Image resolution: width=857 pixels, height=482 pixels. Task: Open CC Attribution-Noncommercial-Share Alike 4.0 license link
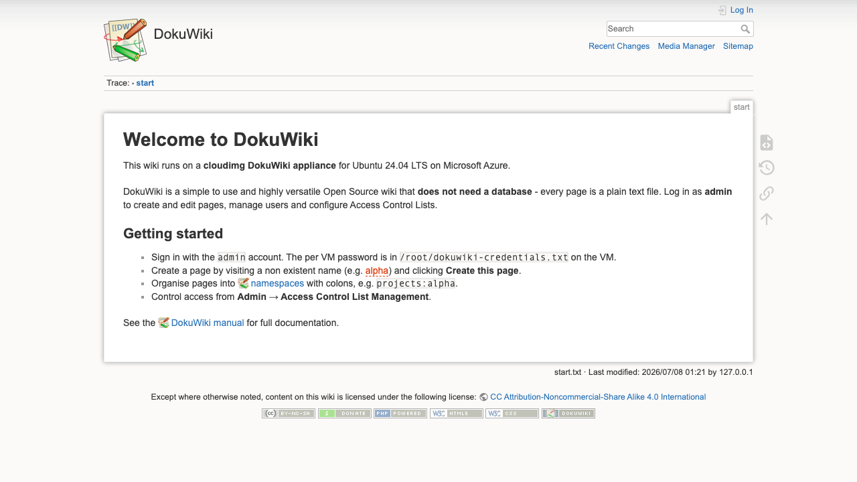[598, 397]
